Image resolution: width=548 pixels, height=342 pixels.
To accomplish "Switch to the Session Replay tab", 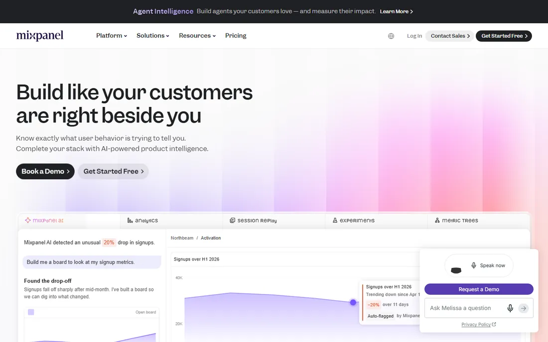I will tap(274, 220).
